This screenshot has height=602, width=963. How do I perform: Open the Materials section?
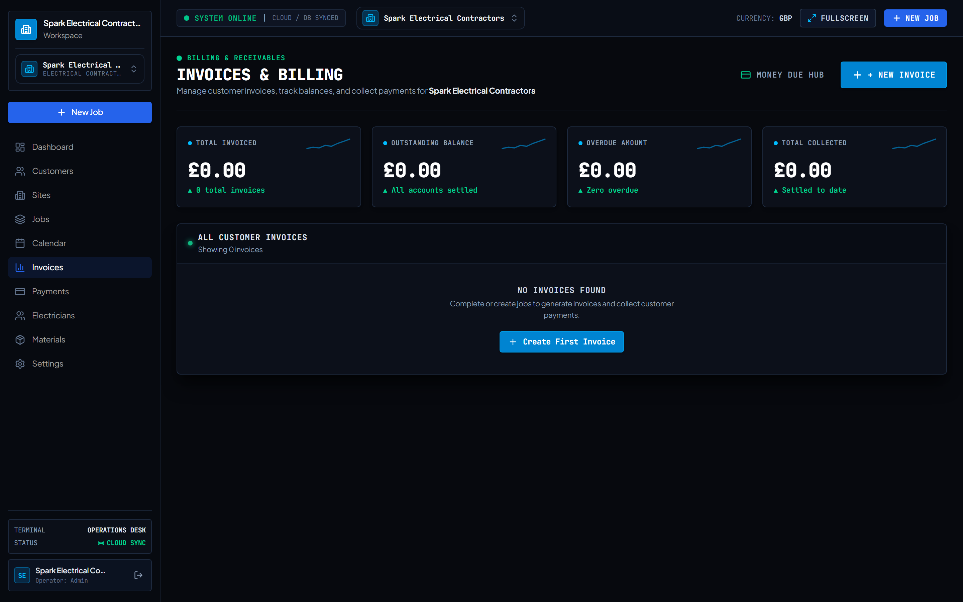pos(80,339)
